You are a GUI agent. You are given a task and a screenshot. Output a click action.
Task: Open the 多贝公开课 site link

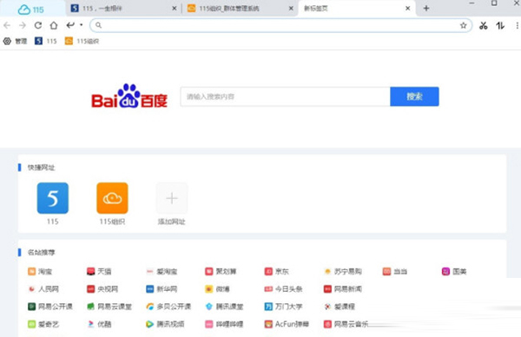pos(168,307)
